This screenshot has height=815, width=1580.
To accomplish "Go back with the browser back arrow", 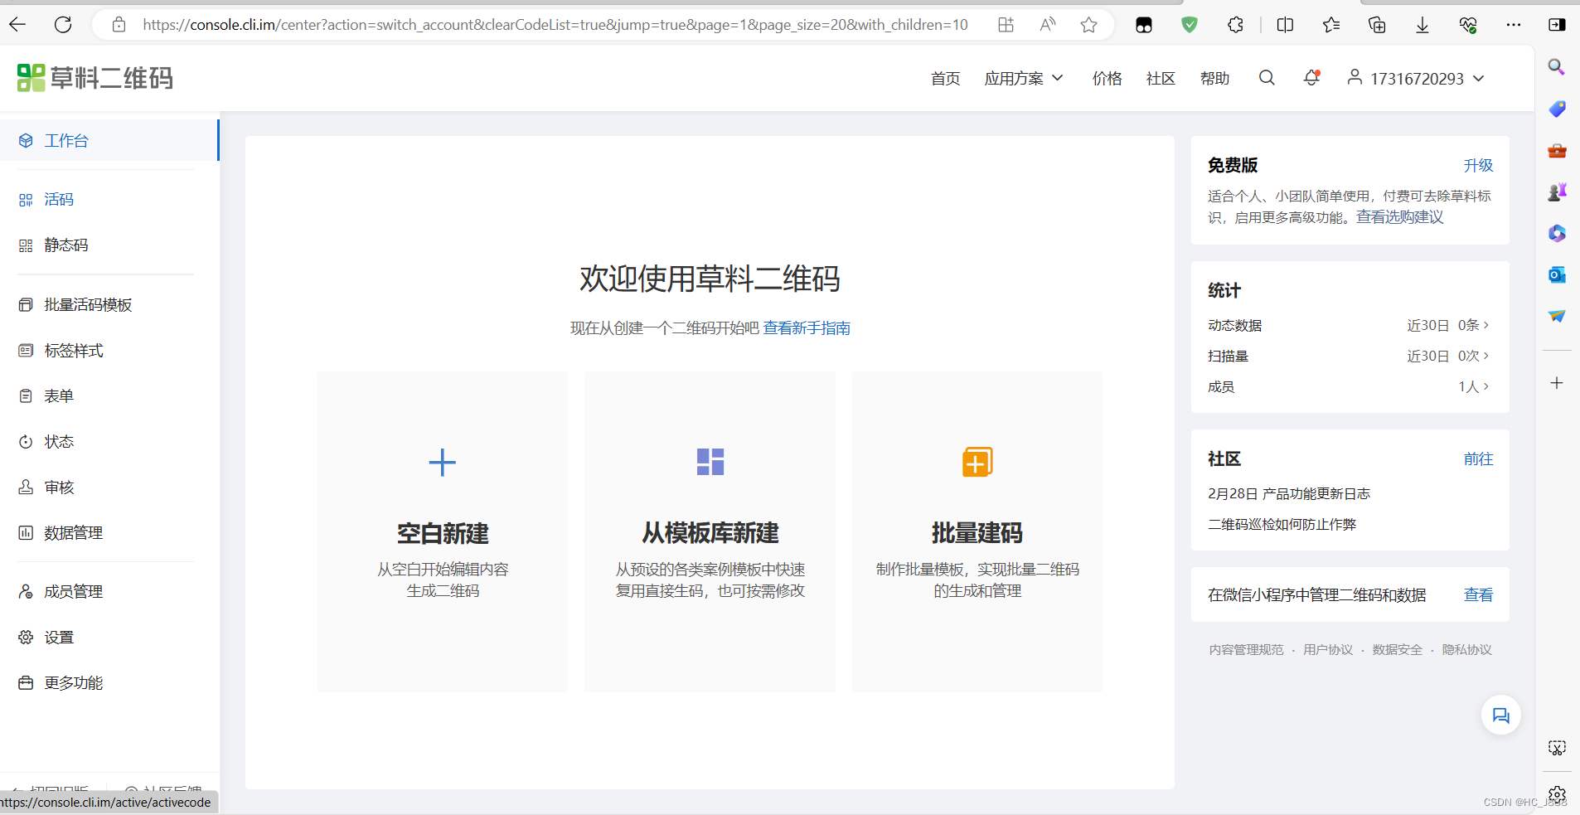I will click(17, 25).
